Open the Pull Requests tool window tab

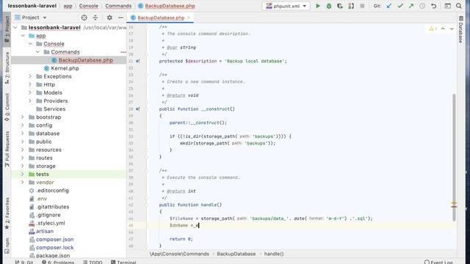click(7, 149)
